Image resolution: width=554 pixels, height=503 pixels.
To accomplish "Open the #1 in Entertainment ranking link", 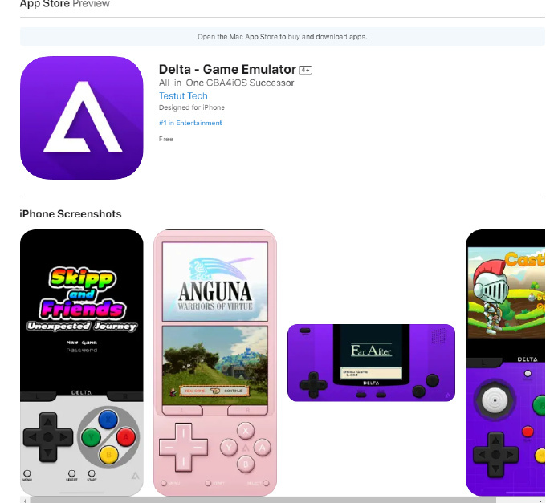I will pos(190,123).
